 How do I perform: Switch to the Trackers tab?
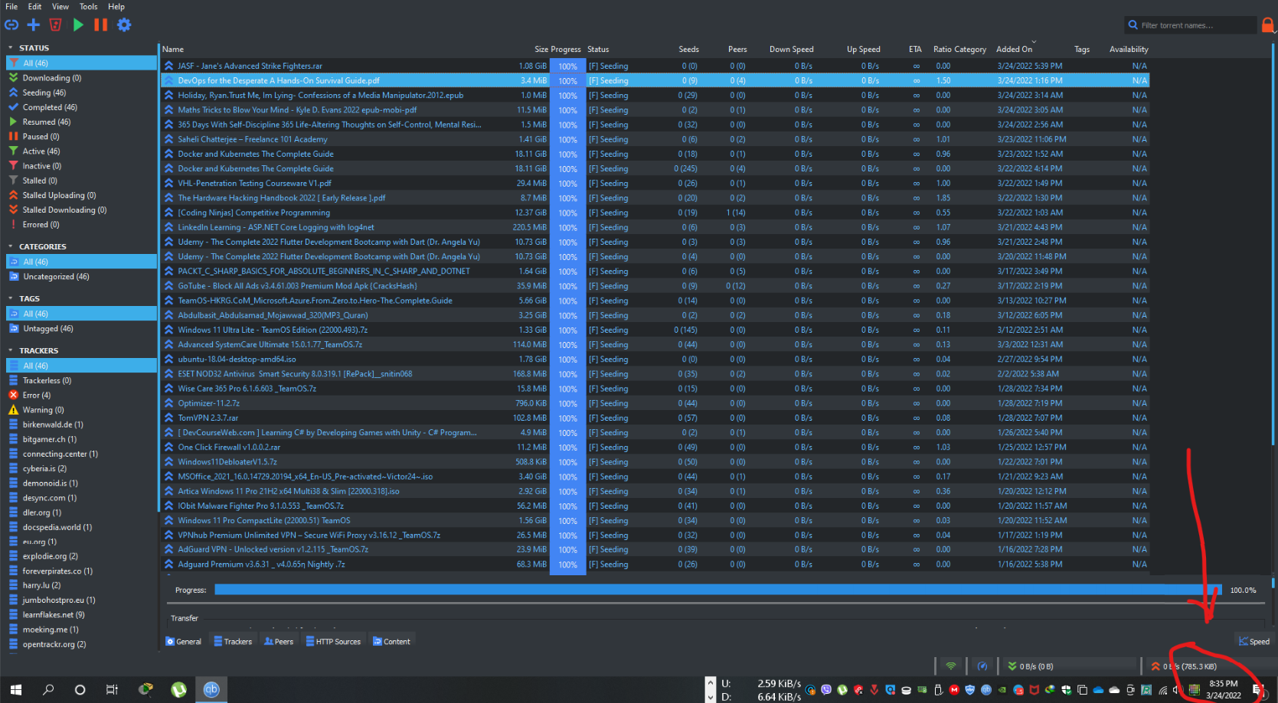coord(233,642)
